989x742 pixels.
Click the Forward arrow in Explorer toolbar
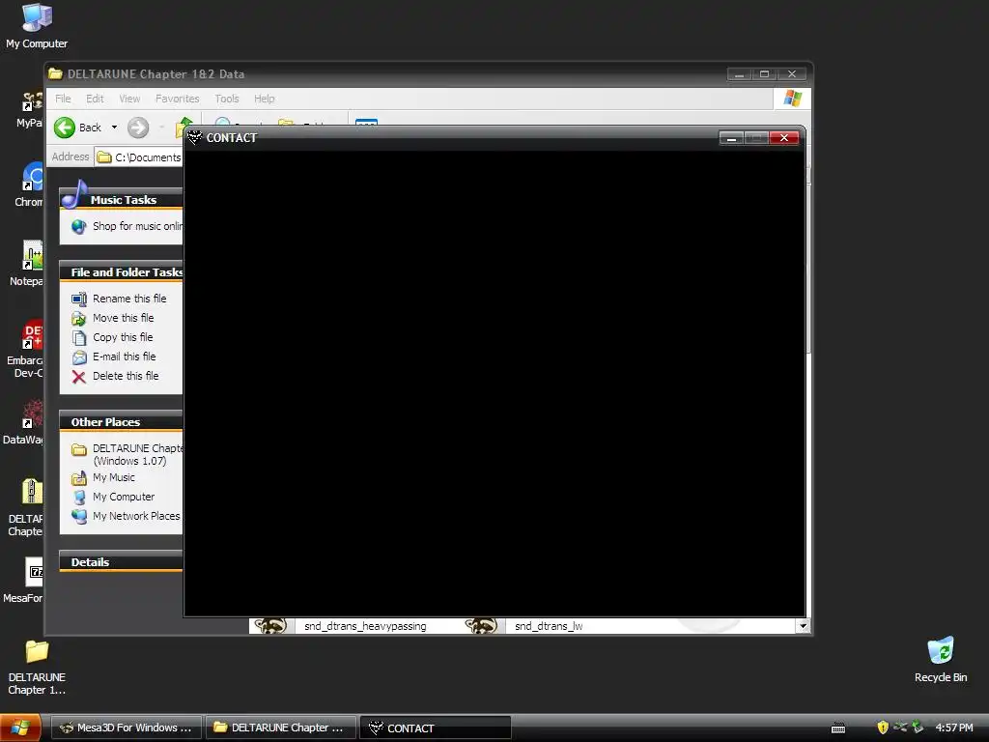tap(138, 128)
